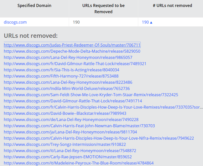Open the Sia-This-Is-Acting release link
The height and width of the screenshot is (166, 203).
(62, 70)
